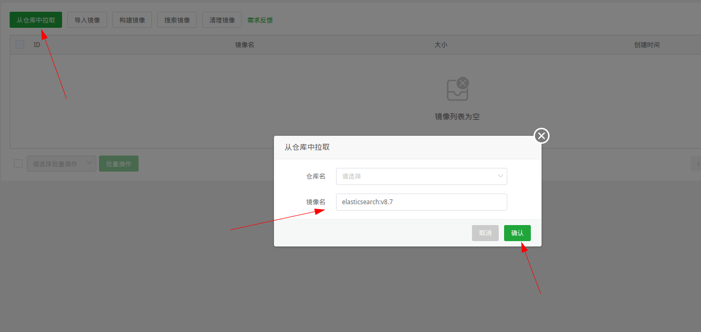Image resolution: width=701 pixels, height=332 pixels.
Task: Open the 导入镜像 import button
Action: click(x=87, y=20)
